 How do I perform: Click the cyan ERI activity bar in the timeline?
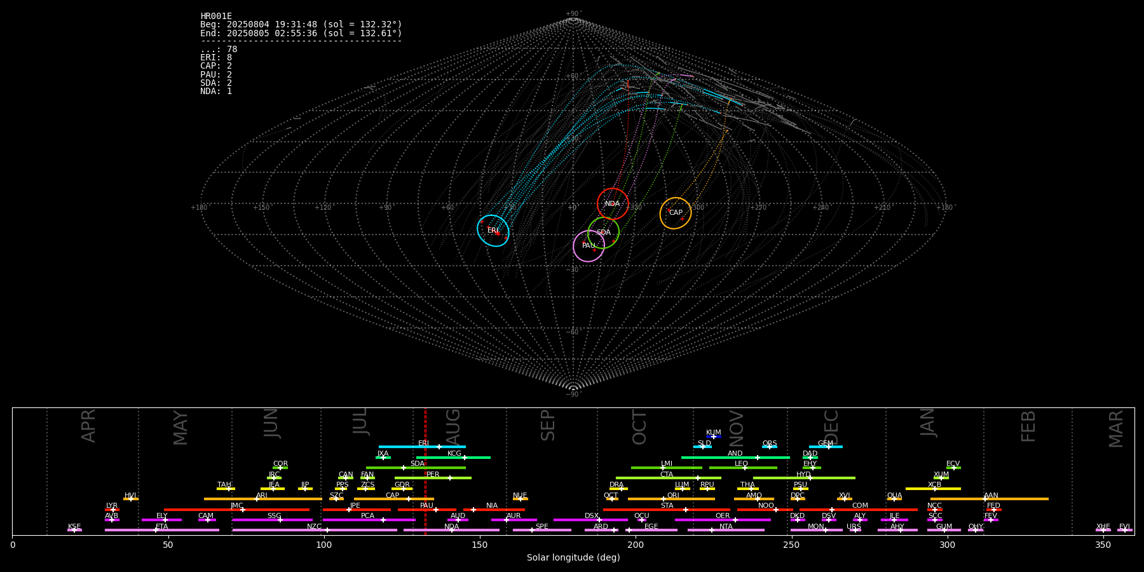422,447
